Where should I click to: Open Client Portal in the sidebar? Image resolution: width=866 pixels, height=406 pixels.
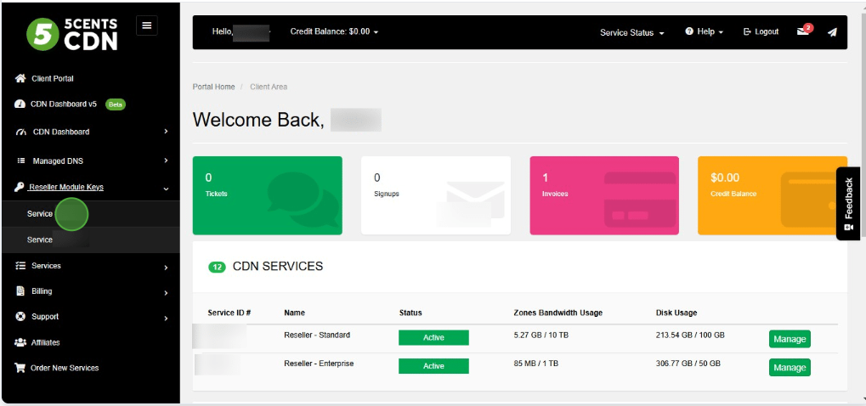[x=53, y=78]
